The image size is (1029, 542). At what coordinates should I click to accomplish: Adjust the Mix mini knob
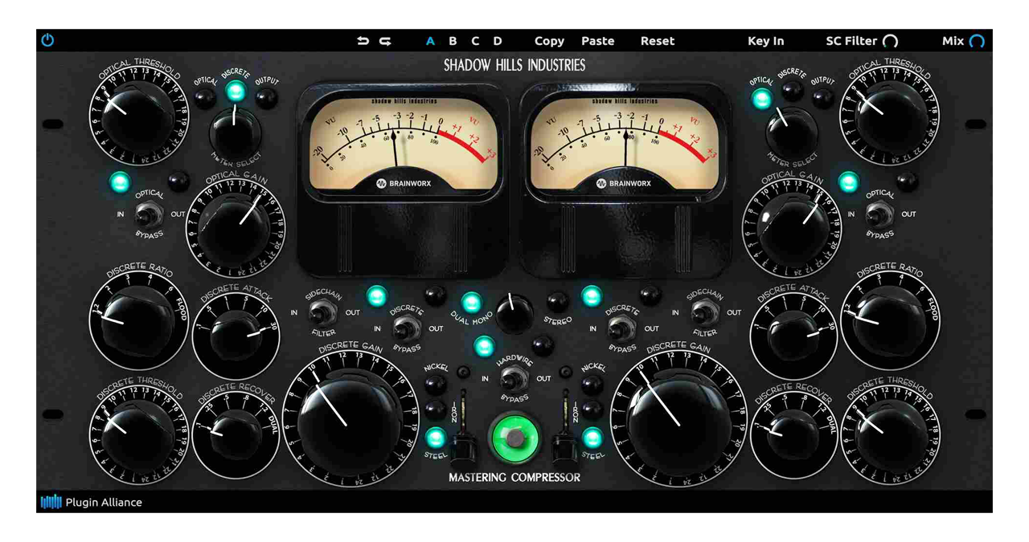977,41
